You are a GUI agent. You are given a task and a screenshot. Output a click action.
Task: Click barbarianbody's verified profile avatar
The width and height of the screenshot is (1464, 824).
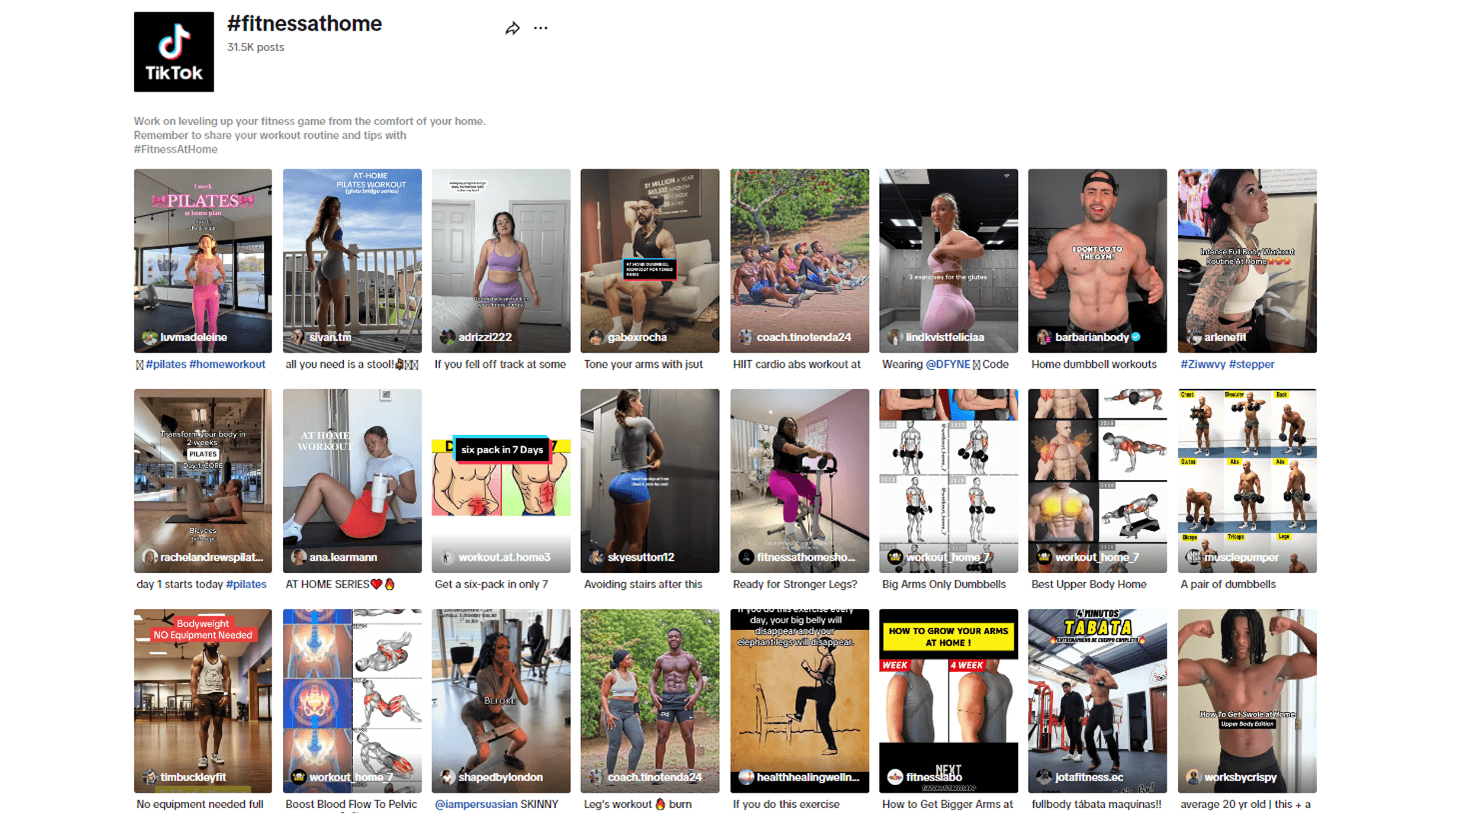pos(1044,337)
